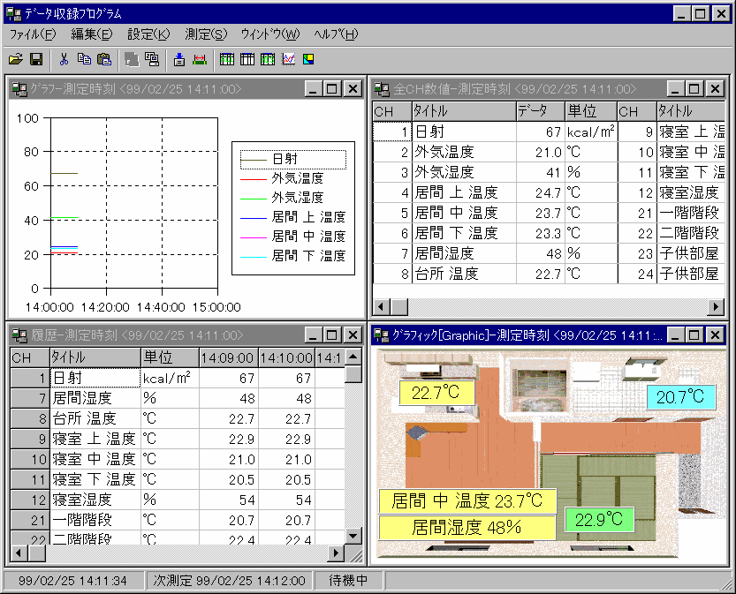The image size is (736, 594).
Task: Click the red double-arrow range icon
Action: pos(200,59)
